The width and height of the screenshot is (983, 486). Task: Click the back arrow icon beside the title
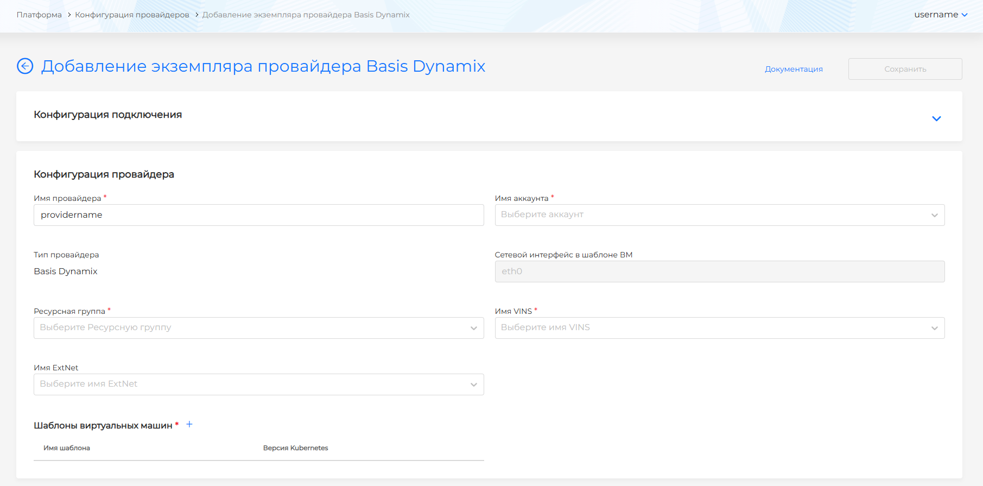[x=25, y=66]
